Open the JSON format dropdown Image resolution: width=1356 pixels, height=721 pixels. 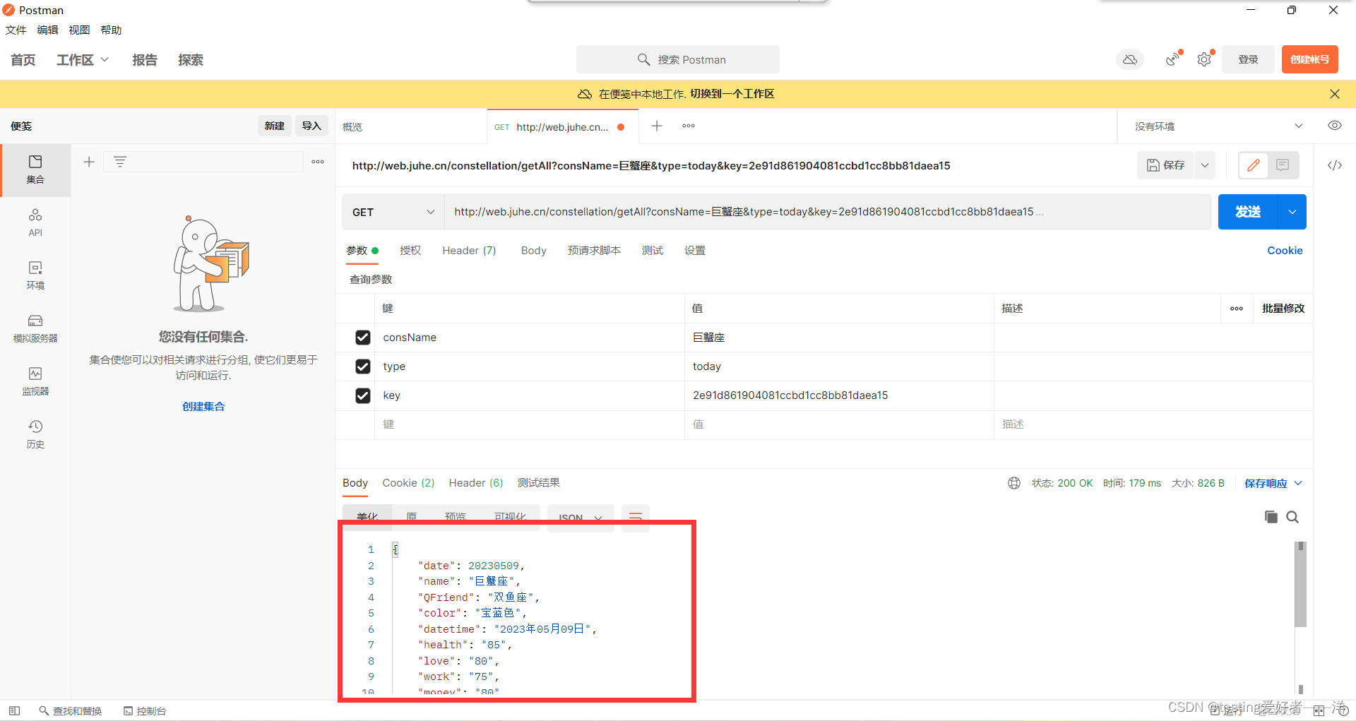point(581,518)
